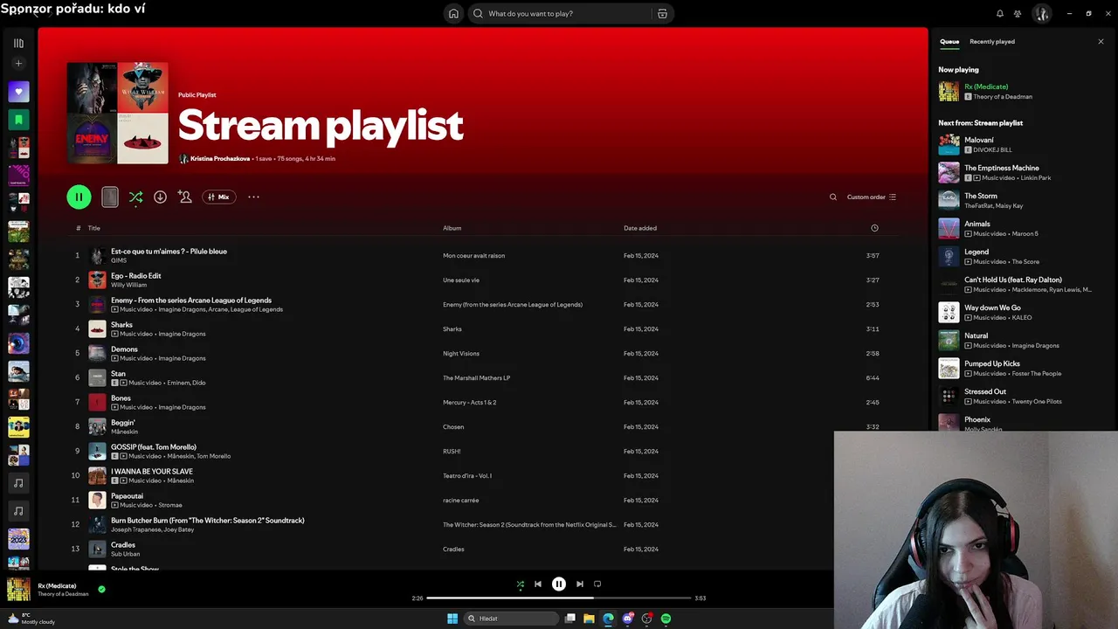1118x629 pixels.
Task: Click Pumped Up Kicks queue thumbnail
Action: 949,368
